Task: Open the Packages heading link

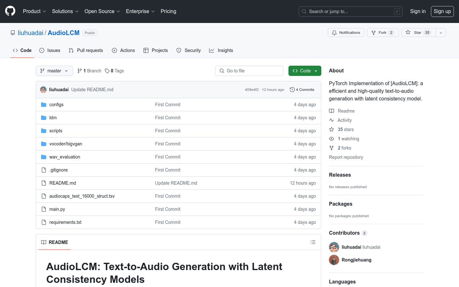Action: coord(341,204)
